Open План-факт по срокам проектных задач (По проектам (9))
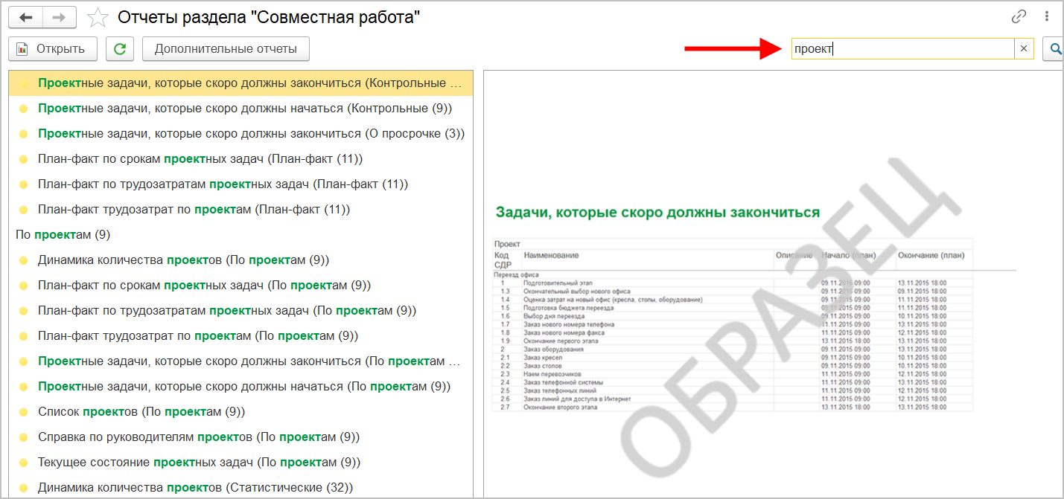 tap(240, 286)
